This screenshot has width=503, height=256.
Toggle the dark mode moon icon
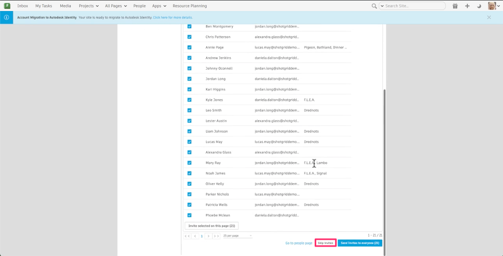pos(479,6)
